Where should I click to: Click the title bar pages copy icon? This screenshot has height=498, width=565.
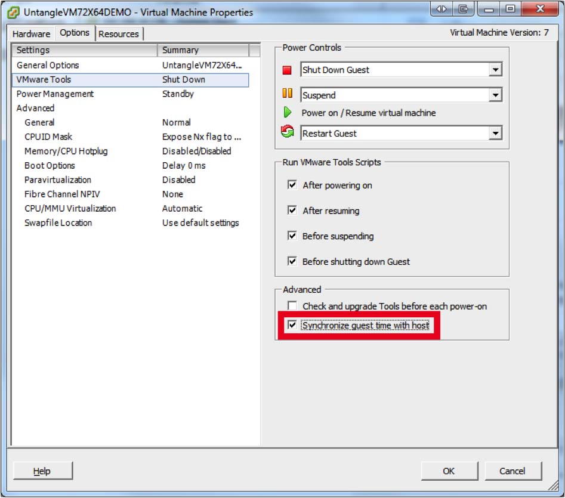coord(464,8)
